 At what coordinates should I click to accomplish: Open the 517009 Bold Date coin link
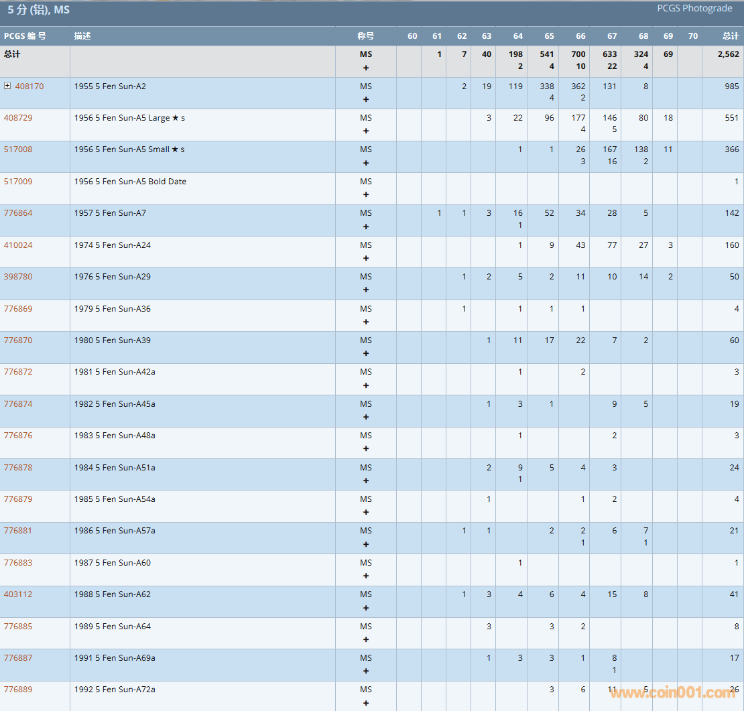pos(18,182)
